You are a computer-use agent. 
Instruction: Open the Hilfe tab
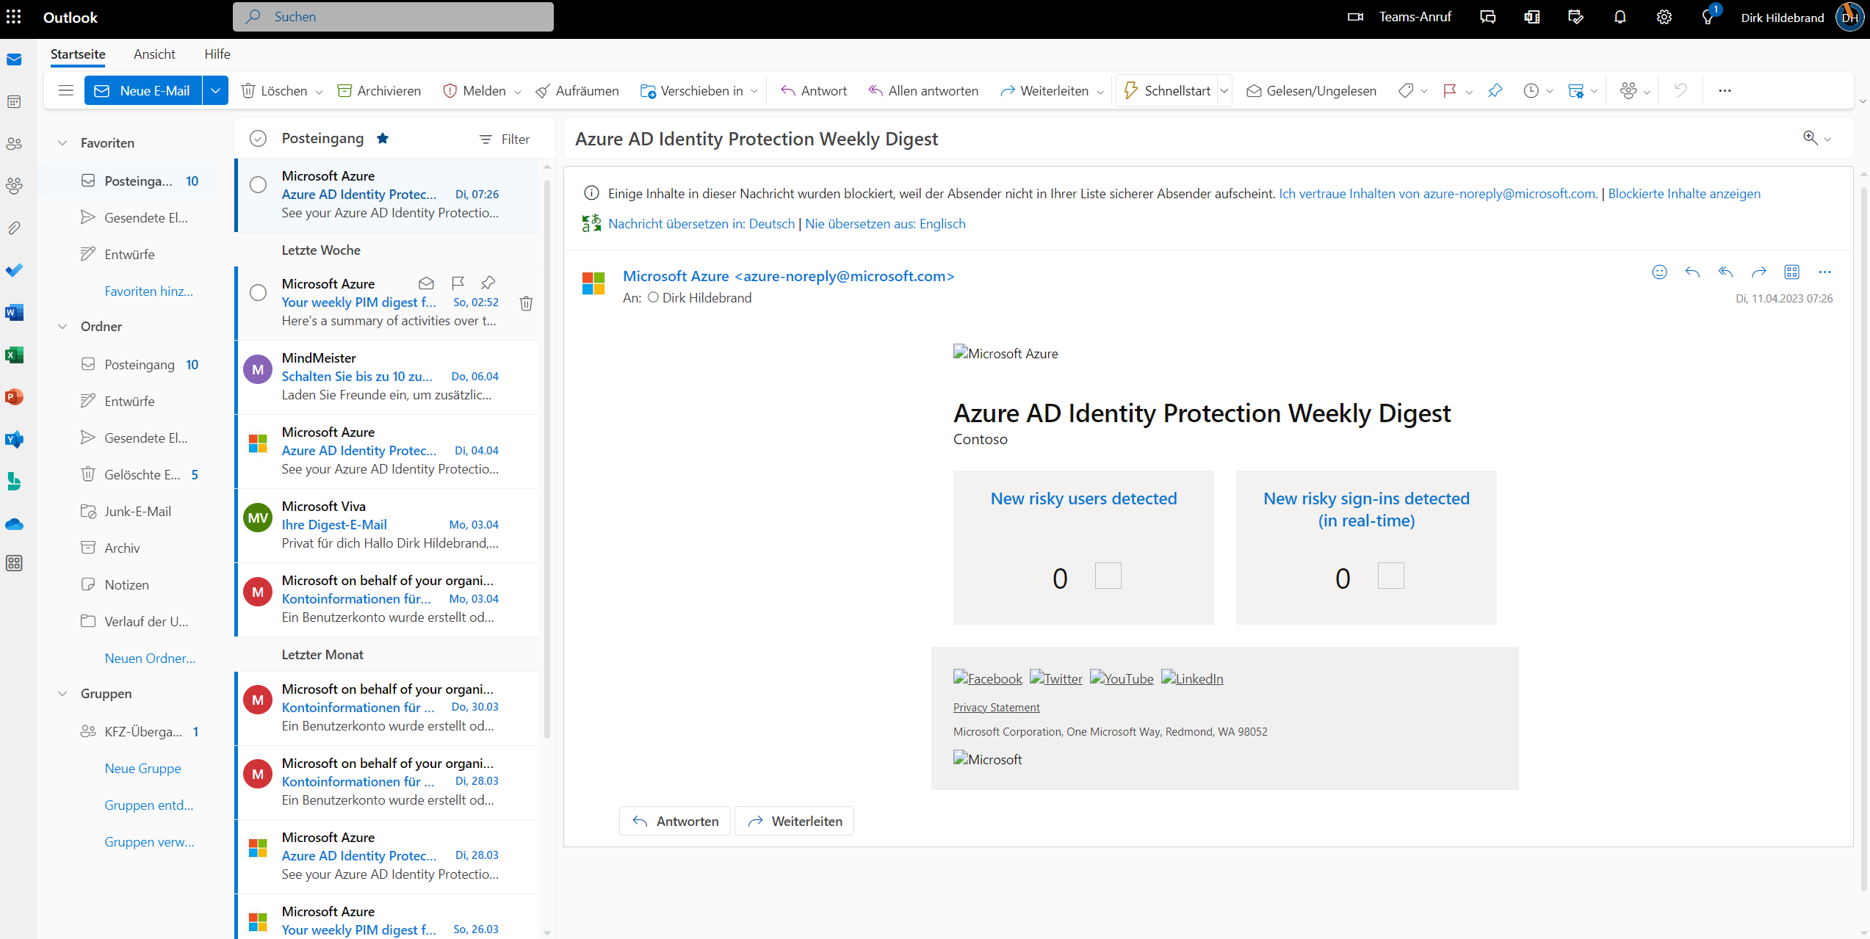pyautogui.click(x=217, y=54)
